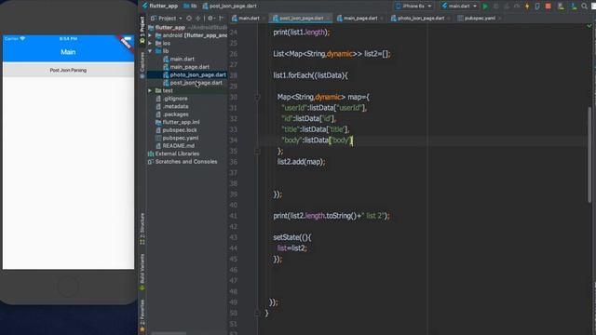Click Collapse All icon in Project panel

198,19
